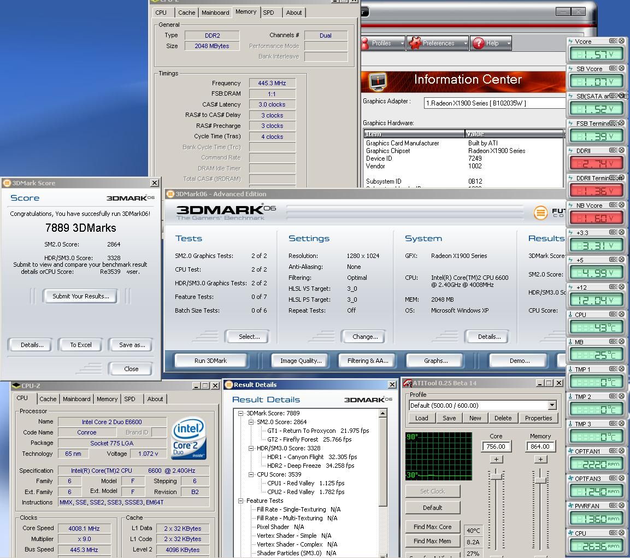The height and width of the screenshot is (558, 630).
Task: Click Submit Your Results button
Action: point(81,296)
